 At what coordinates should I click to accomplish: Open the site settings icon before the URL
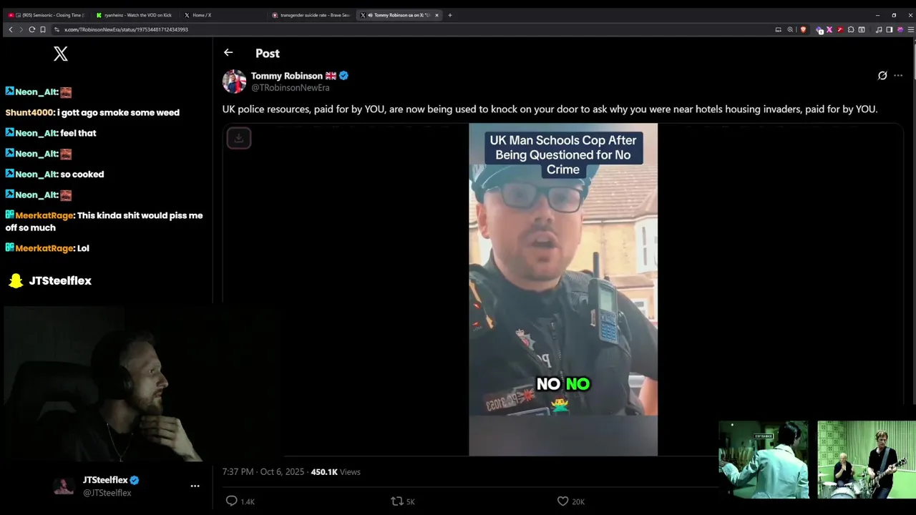(57, 29)
